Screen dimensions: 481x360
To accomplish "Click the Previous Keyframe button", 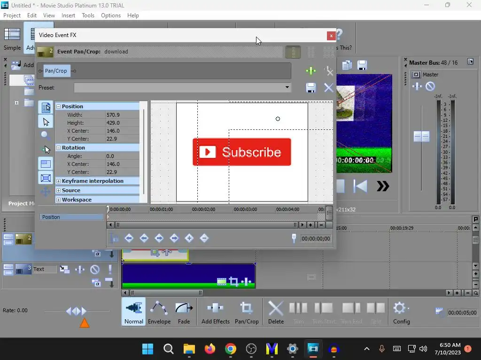I will 144,238.
